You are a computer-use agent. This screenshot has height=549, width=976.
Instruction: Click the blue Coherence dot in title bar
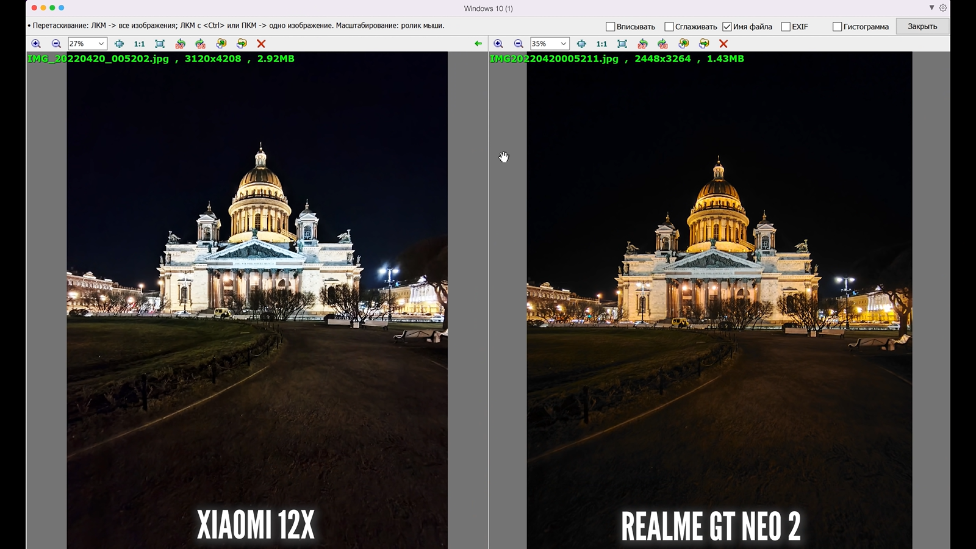pyautogui.click(x=61, y=8)
